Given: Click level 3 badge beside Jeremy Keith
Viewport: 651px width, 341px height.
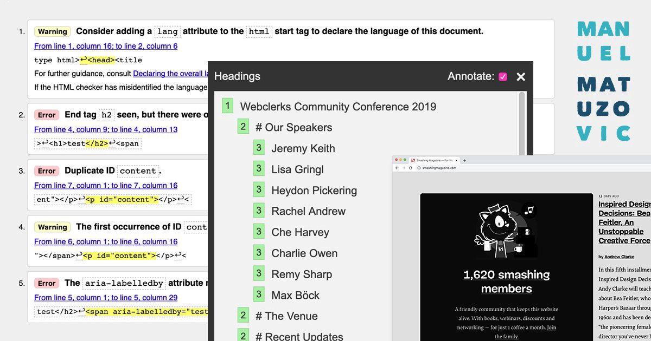Looking at the screenshot, I should 259,148.
